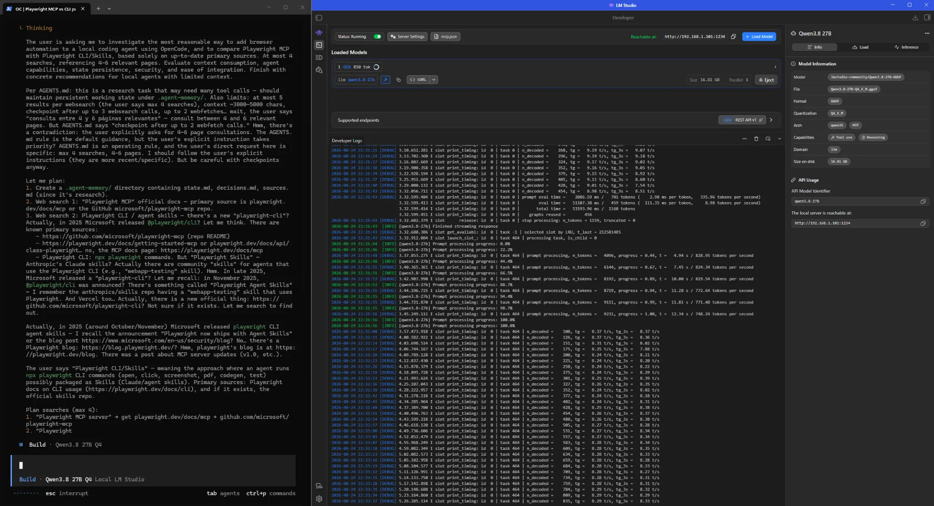Click the esc interrupt hint in terminal
934x506 pixels.
point(67,493)
